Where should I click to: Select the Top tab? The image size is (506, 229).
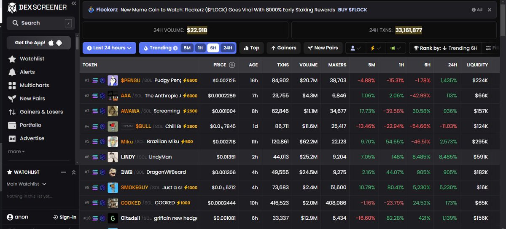(251, 48)
